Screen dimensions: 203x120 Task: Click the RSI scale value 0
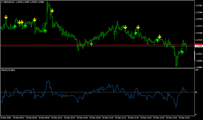pos(196,114)
